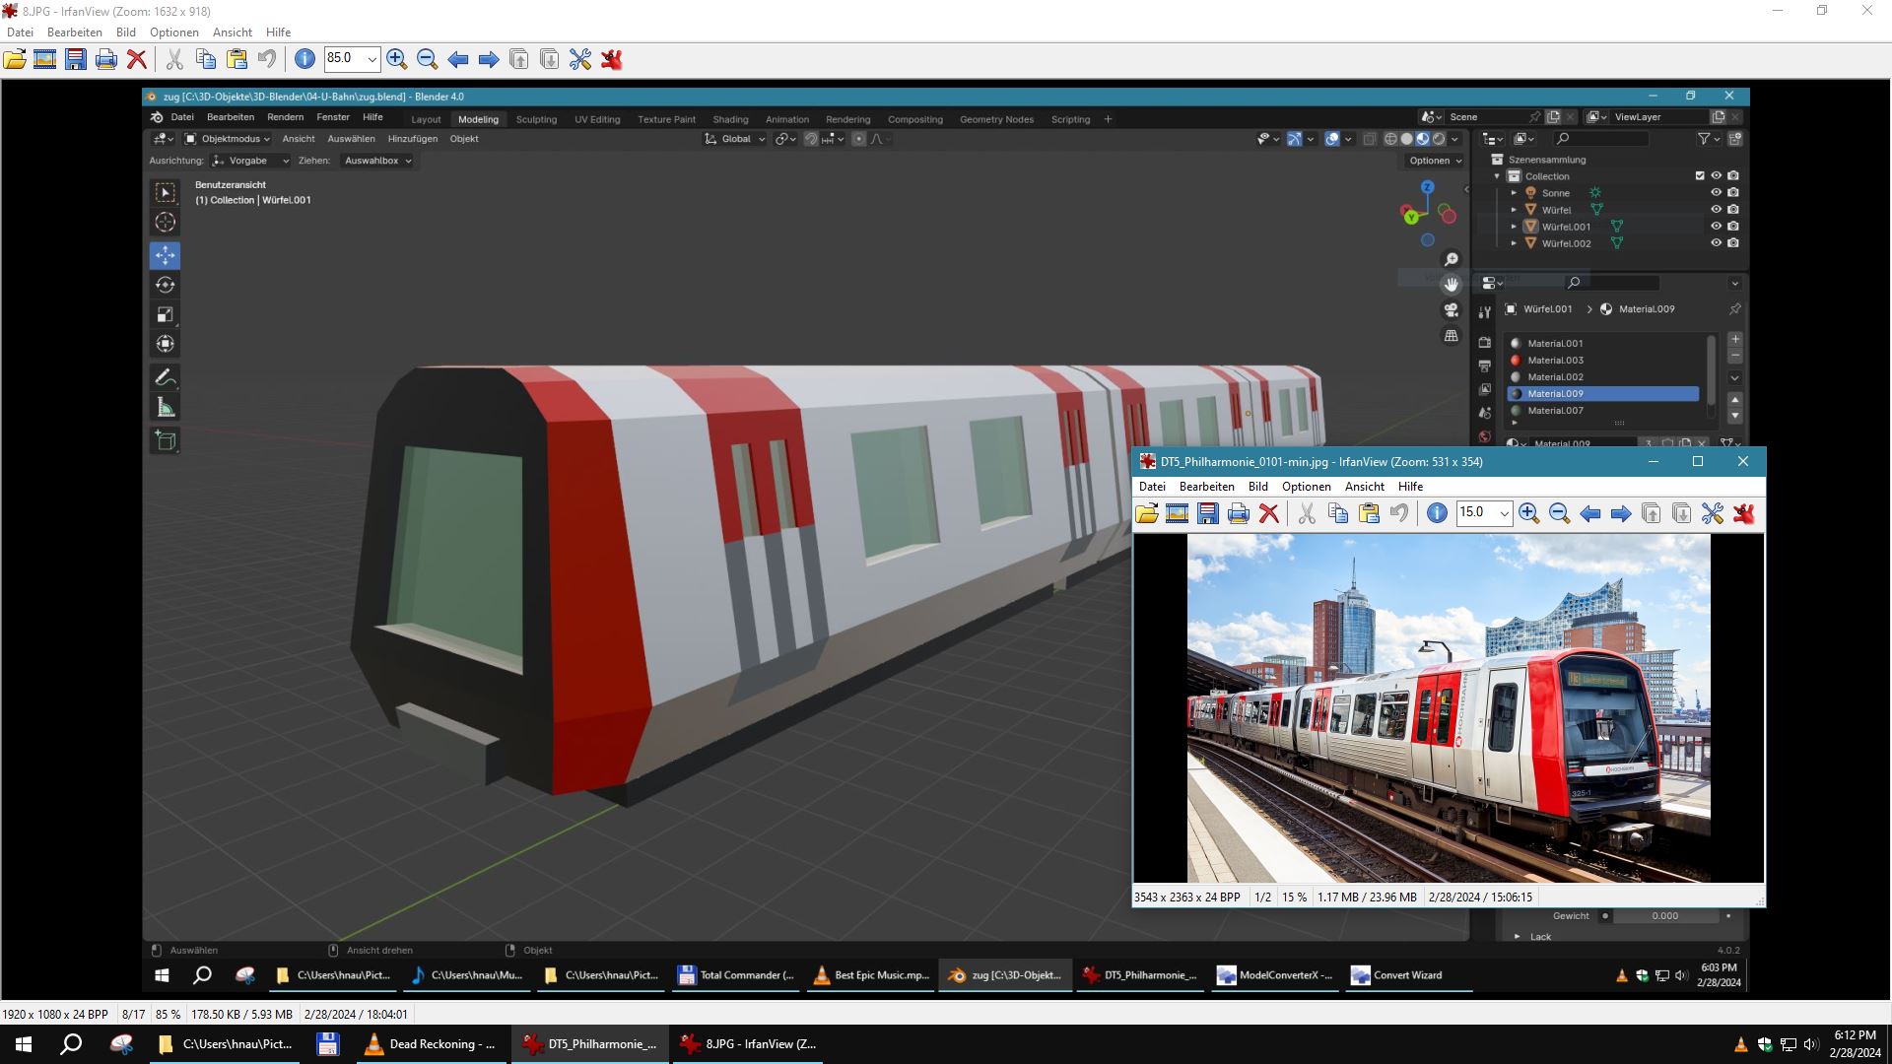Open the Bild menu in the main IrfanView menu bar

126,32
